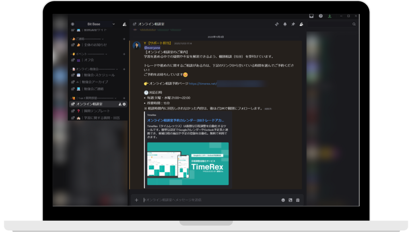This screenshot has width=412, height=232.
Task: Click the sticker icon in message bar
Action: [x=290, y=200]
